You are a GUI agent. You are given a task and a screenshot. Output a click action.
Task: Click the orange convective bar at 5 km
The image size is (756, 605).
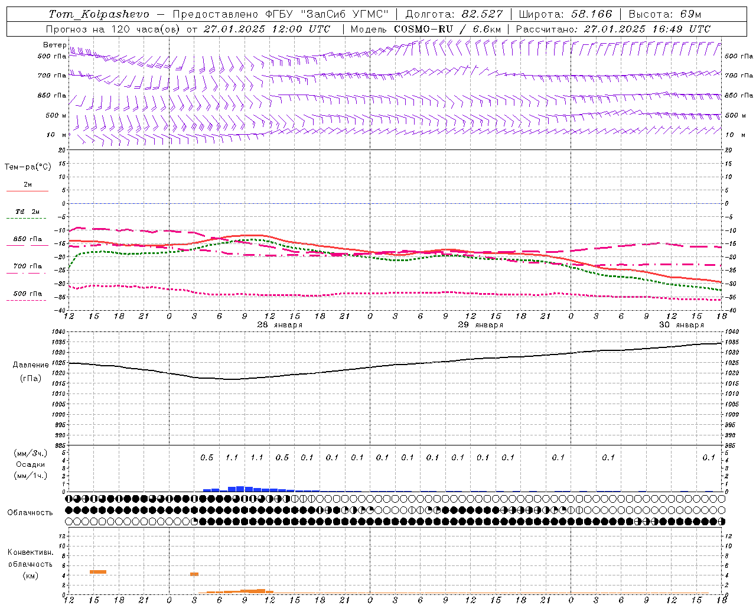click(x=98, y=571)
